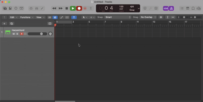
Task: Click the up-arrow hierarchy button
Action: point(4,17)
